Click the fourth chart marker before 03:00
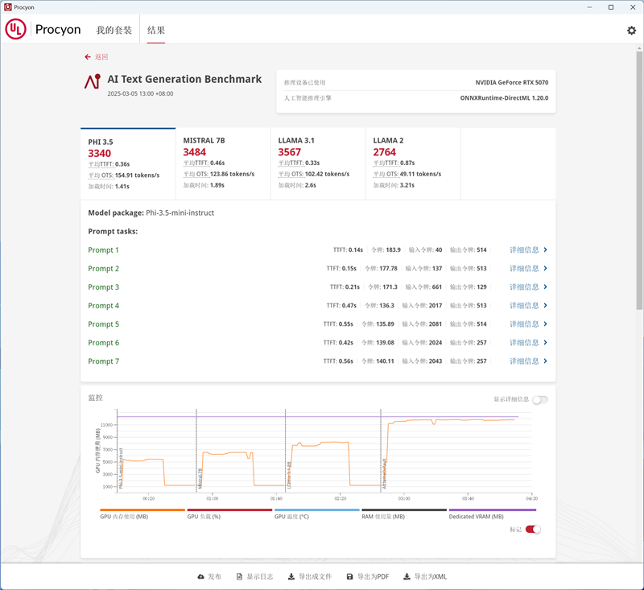The height and width of the screenshot is (590, 644). (x=381, y=450)
